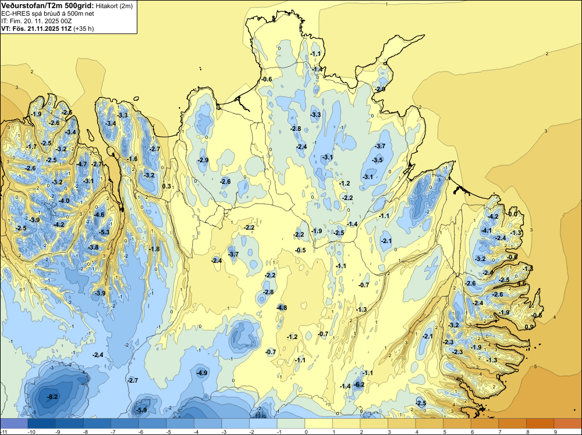Click the valid time 'VT: Fös. 21.11.2025 11Z'

[x=36, y=28]
